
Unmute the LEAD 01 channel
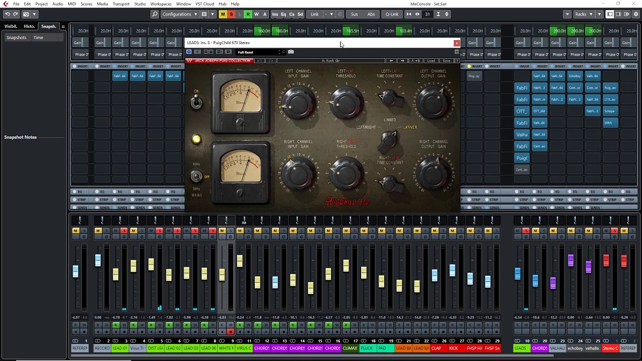coord(115,231)
